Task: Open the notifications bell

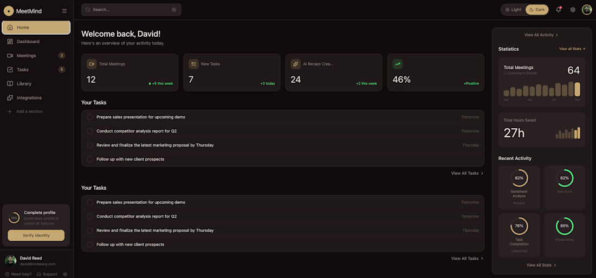Action: 559,10
